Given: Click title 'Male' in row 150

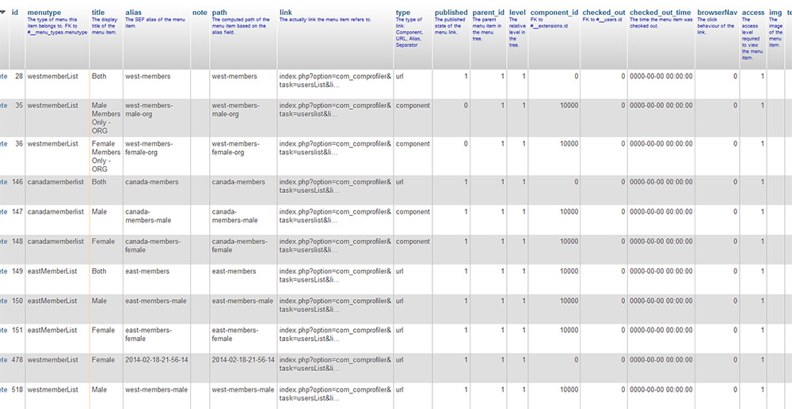Looking at the screenshot, I should (99, 301).
